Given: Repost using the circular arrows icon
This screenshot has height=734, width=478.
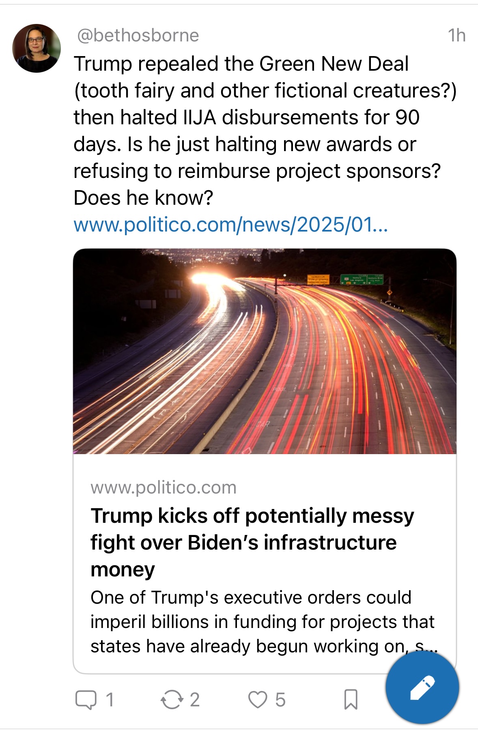Looking at the screenshot, I should pos(172,699).
